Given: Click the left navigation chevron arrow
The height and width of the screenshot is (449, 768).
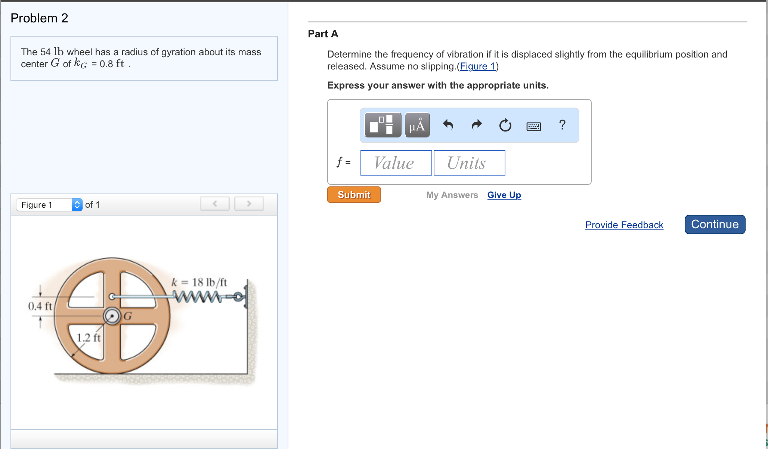Looking at the screenshot, I should [215, 204].
